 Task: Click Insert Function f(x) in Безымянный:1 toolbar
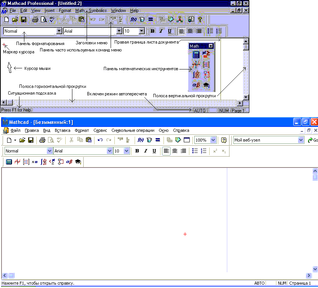pyautogui.click(x=141, y=140)
